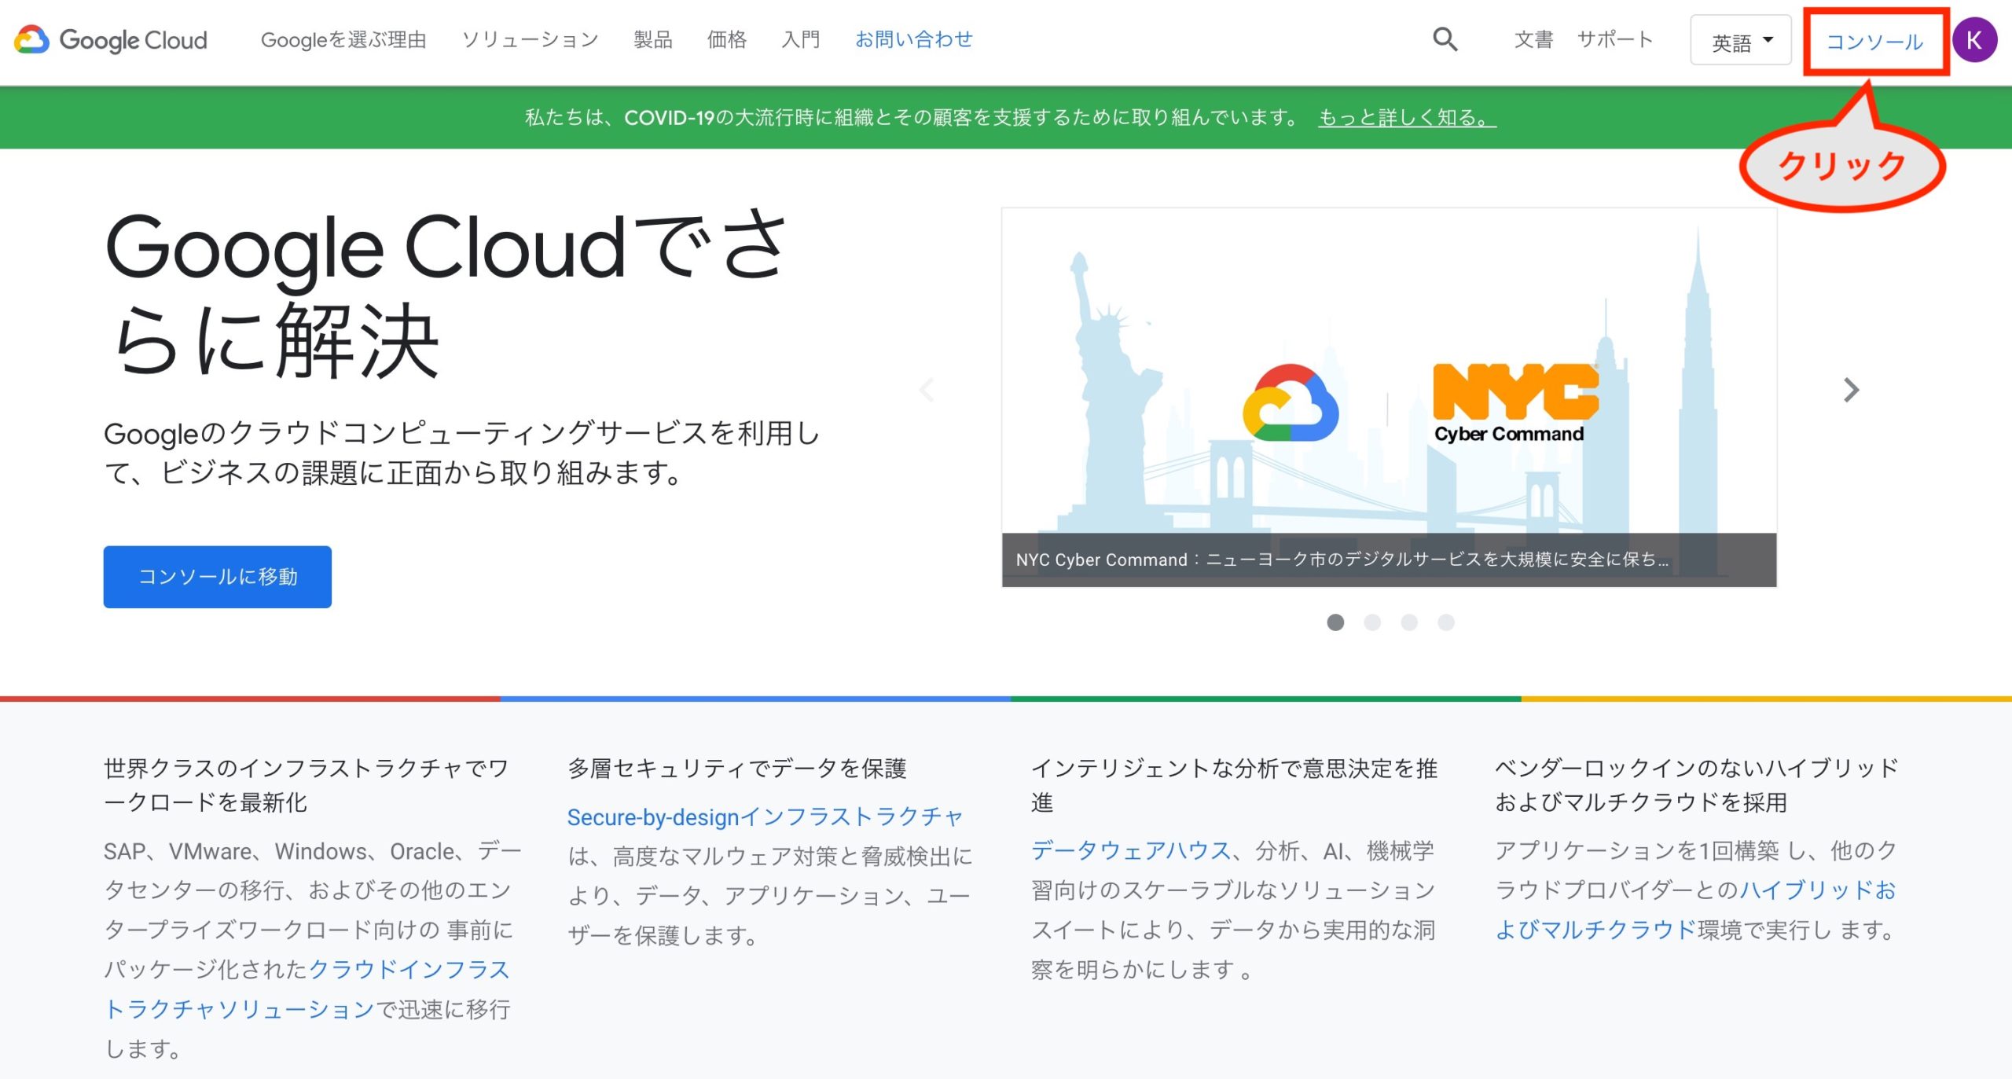Go to next carousel slide arrow
Image resolution: width=2012 pixels, height=1079 pixels.
point(1851,390)
